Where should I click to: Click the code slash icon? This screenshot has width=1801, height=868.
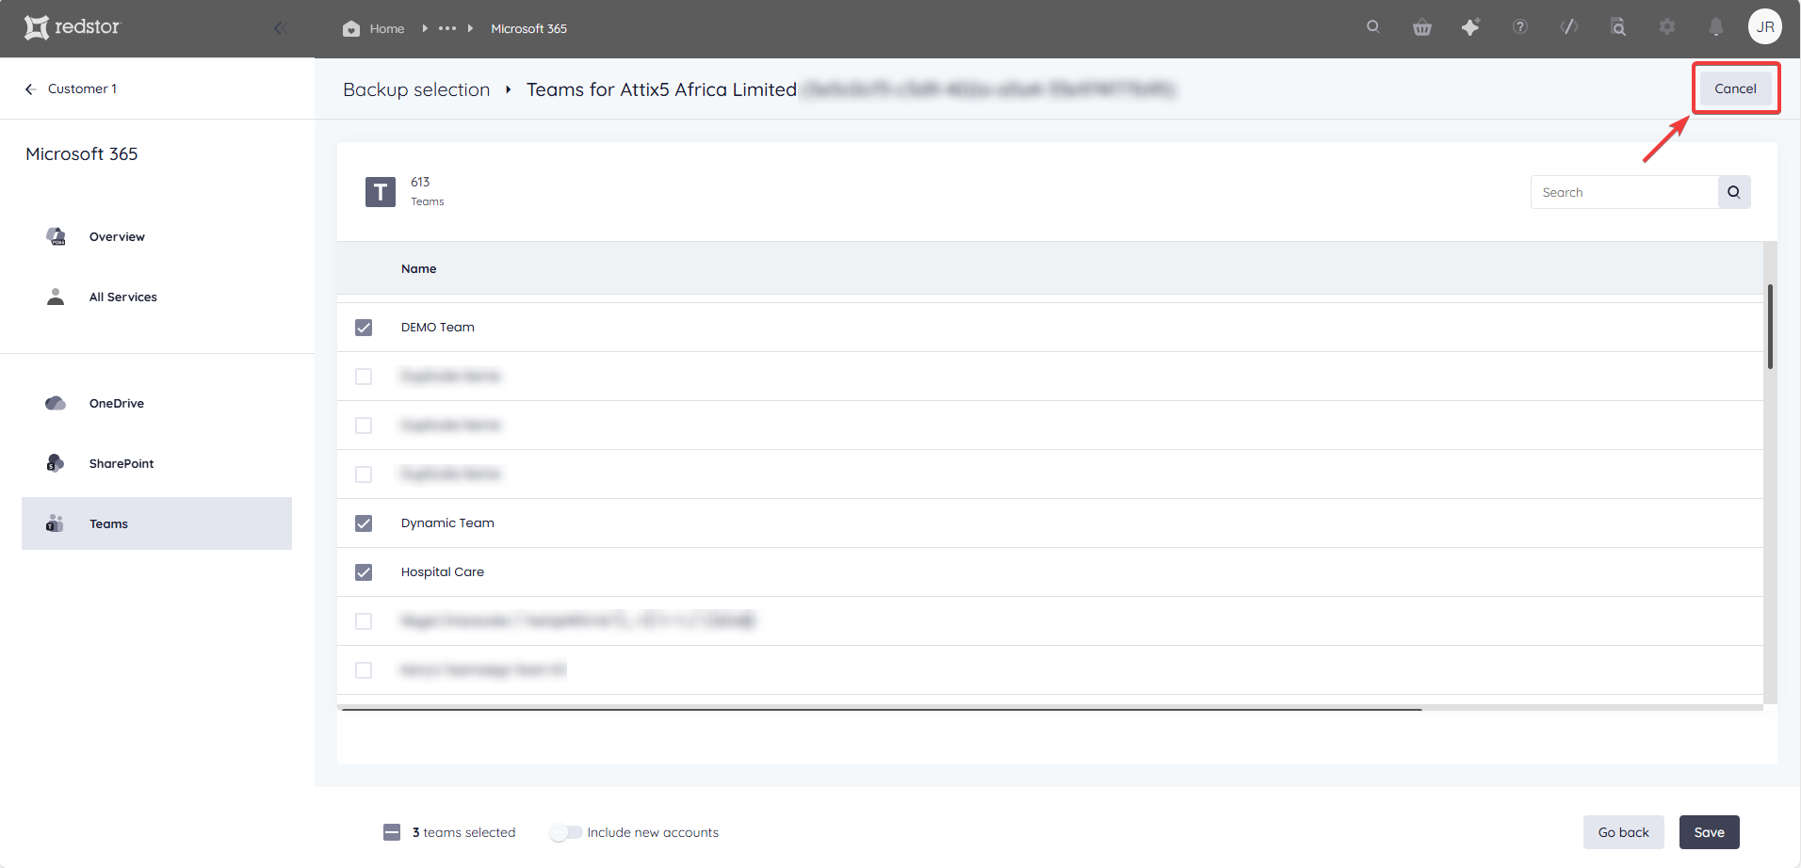click(x=1569, y=26)
